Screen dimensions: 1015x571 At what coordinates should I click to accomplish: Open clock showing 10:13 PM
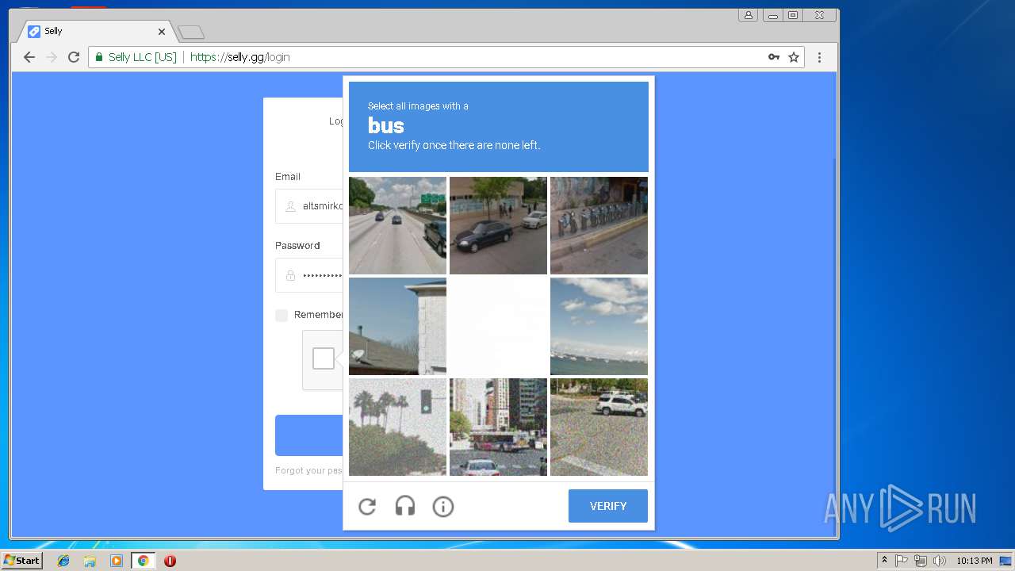pyautogui.click(x=974, y=561)
